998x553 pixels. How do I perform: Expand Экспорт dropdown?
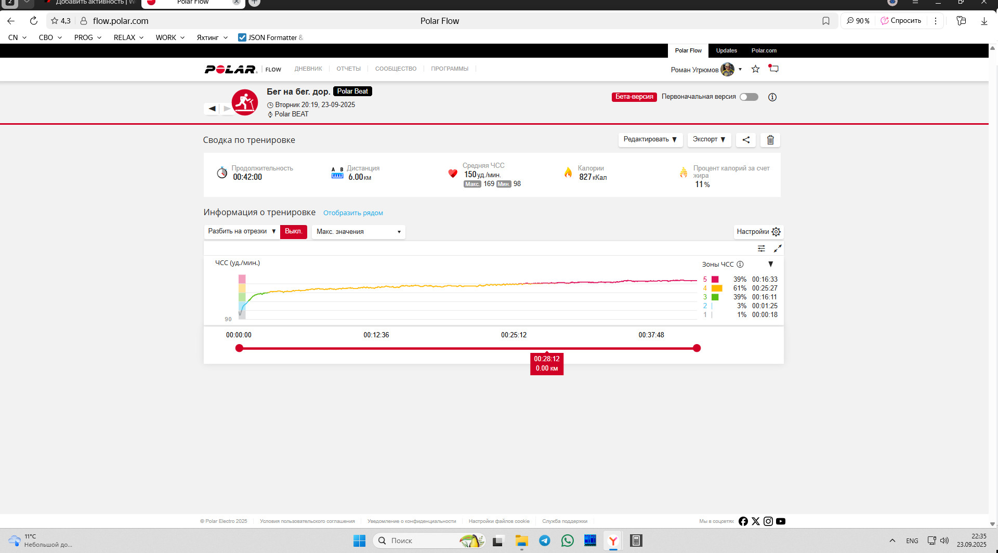(x=709, y=140)
